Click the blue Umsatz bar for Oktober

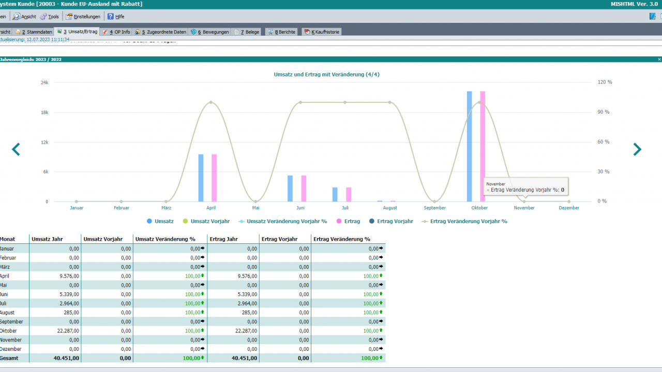[x=470, y=146]
